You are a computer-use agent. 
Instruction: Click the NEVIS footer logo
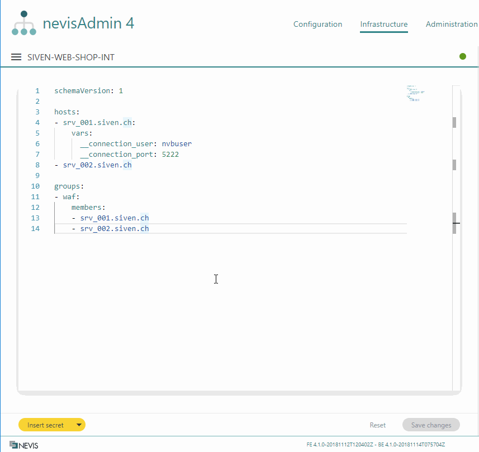click(x=24, y=445)
